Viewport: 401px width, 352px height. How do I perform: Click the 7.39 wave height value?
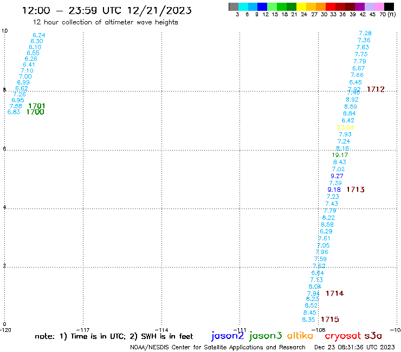[335, 183]
